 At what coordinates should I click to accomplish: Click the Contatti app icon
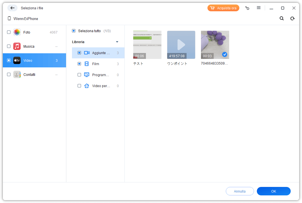(x=17, y=74)
